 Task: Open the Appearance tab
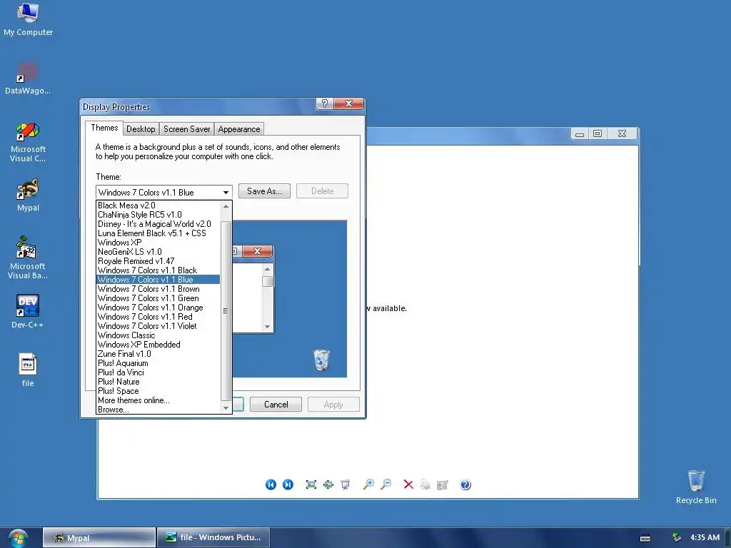pos(238,129)
